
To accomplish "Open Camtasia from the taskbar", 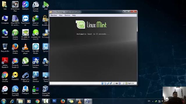I will click(x=46, y=101).
